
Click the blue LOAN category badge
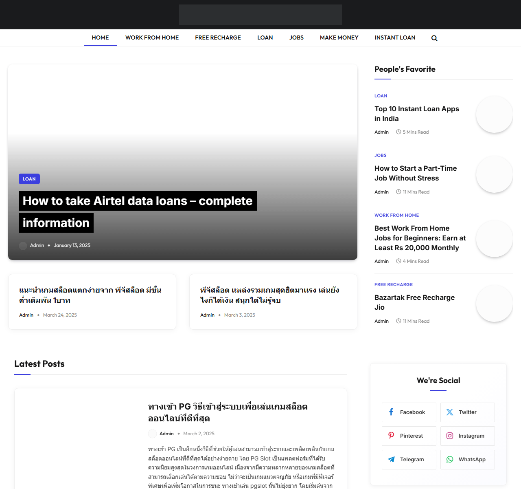point(29,179)
